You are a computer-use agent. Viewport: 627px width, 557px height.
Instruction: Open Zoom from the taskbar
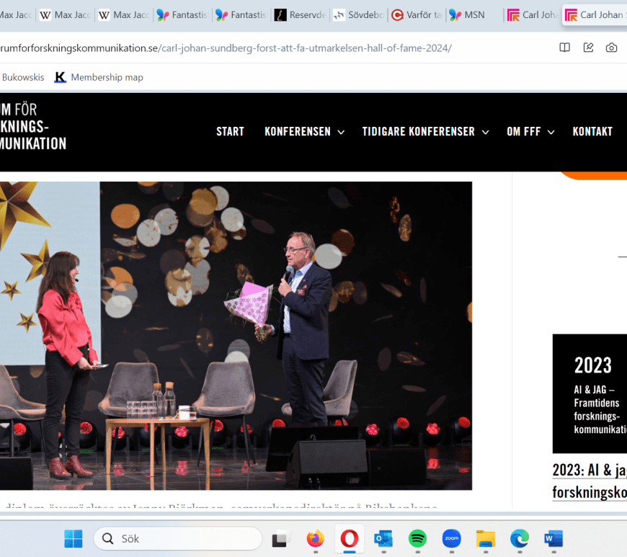(451, 538)
